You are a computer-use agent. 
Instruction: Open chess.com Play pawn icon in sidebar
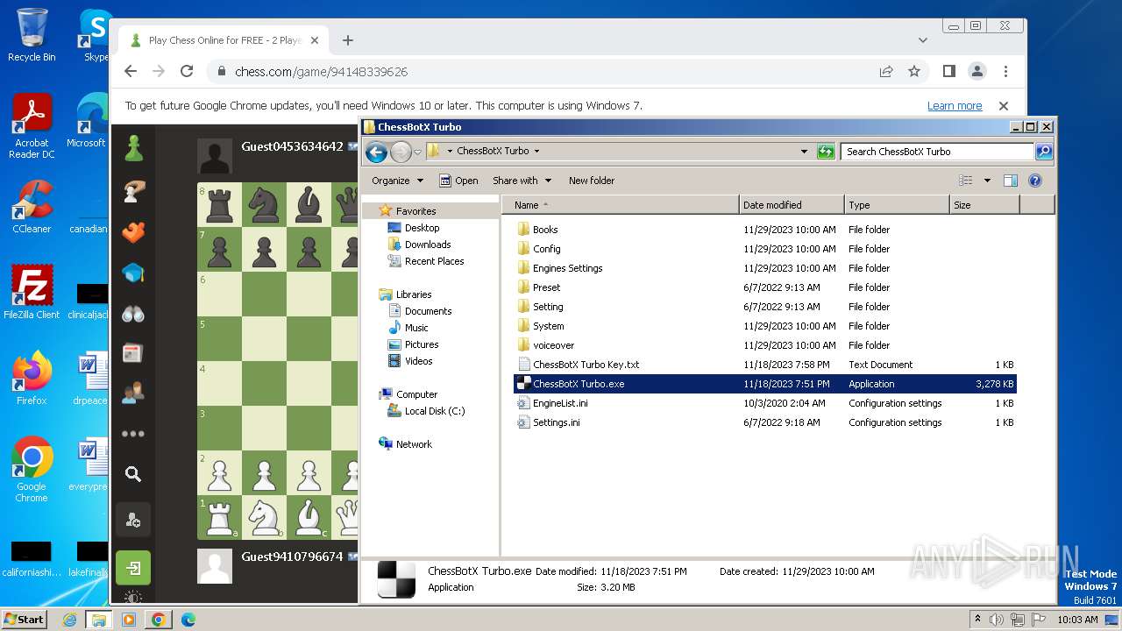[133, 147]
